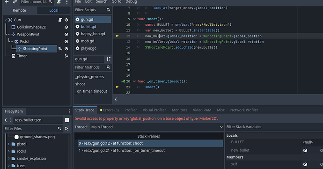
Task: Click the Add Node plus icon
Action: pos(7,2)
